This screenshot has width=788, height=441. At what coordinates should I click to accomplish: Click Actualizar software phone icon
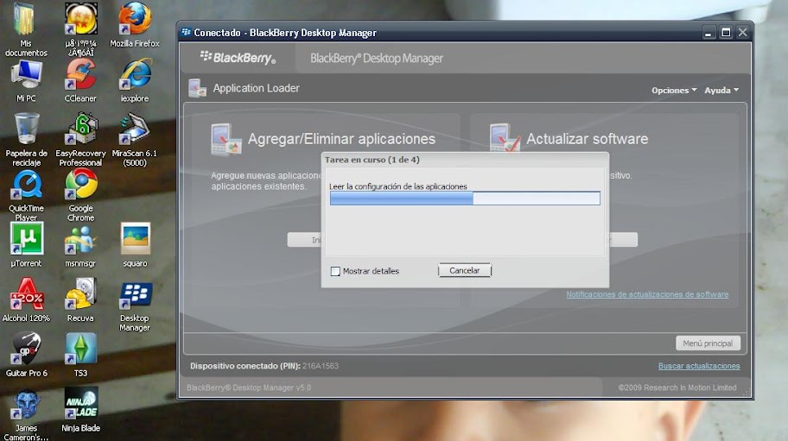505,137
